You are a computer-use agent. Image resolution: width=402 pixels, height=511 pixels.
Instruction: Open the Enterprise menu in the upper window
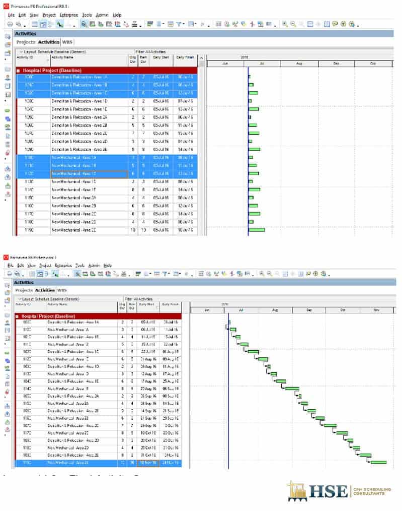68,15
